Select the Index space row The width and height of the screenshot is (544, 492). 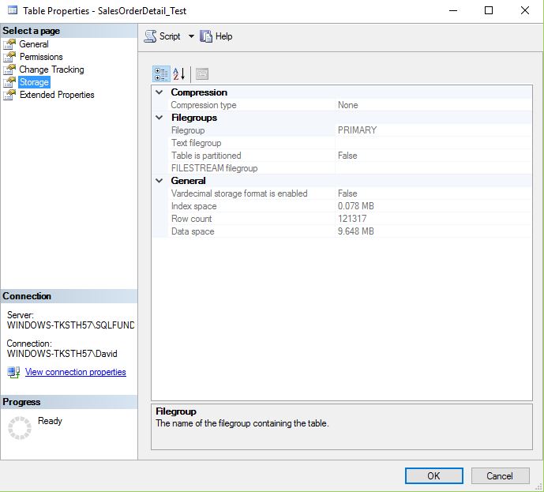[x=350, y=206]
